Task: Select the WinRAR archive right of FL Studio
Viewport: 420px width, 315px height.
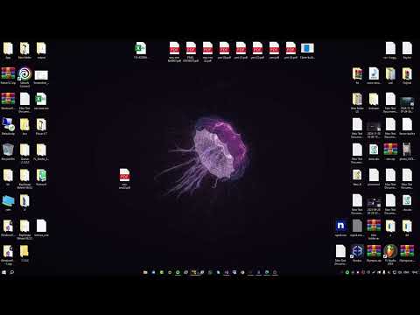Action: pyautogui.click(x=407, y=252)
